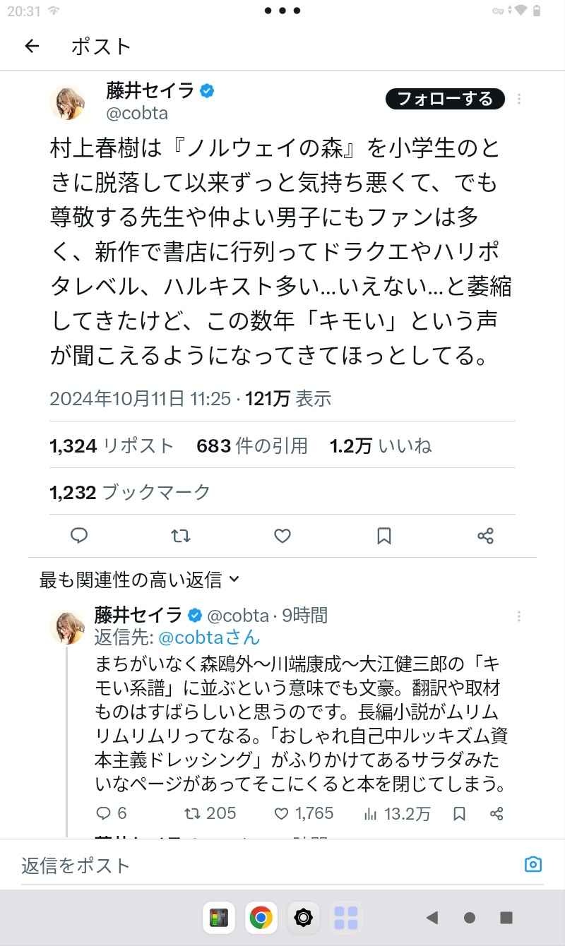Tap the フォローする button
Viewport: 565px width, 946px height.
click(x=445, y=99)
